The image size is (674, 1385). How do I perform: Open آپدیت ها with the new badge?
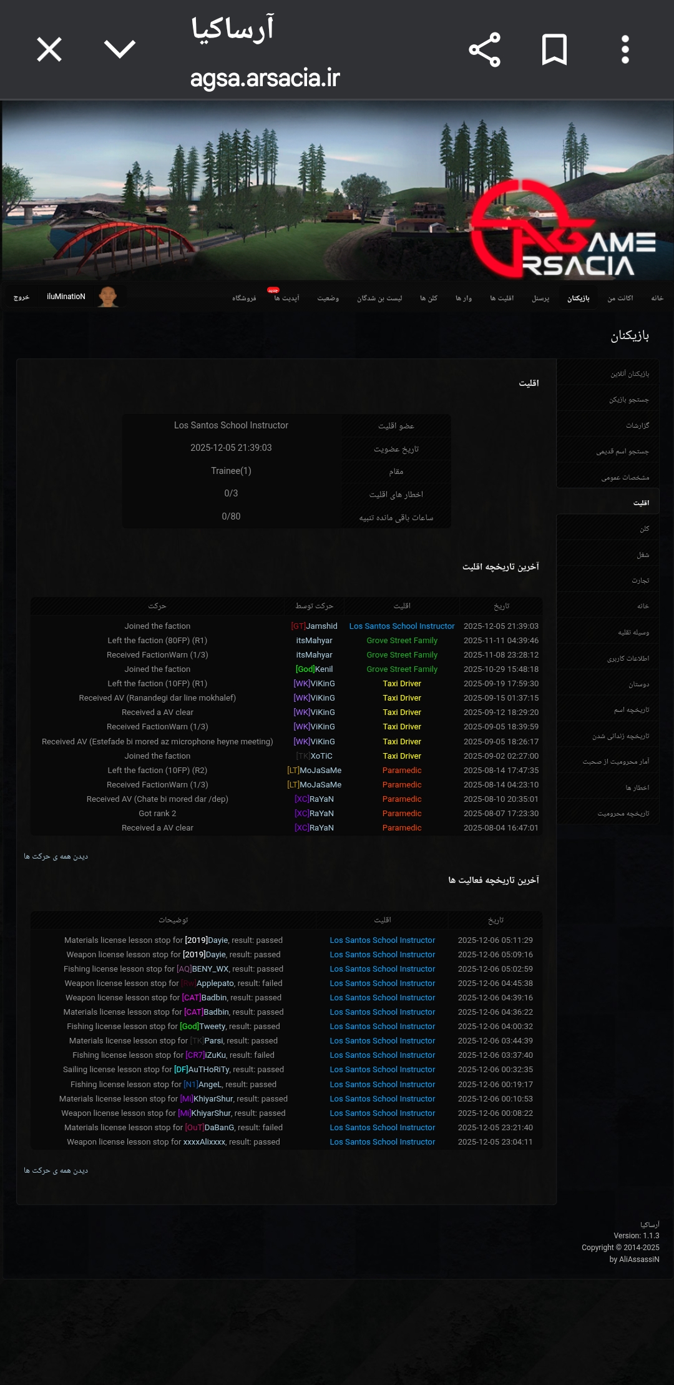(286, 298)
